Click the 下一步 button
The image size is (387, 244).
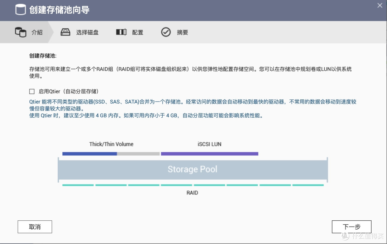click(x=351, y=226)
